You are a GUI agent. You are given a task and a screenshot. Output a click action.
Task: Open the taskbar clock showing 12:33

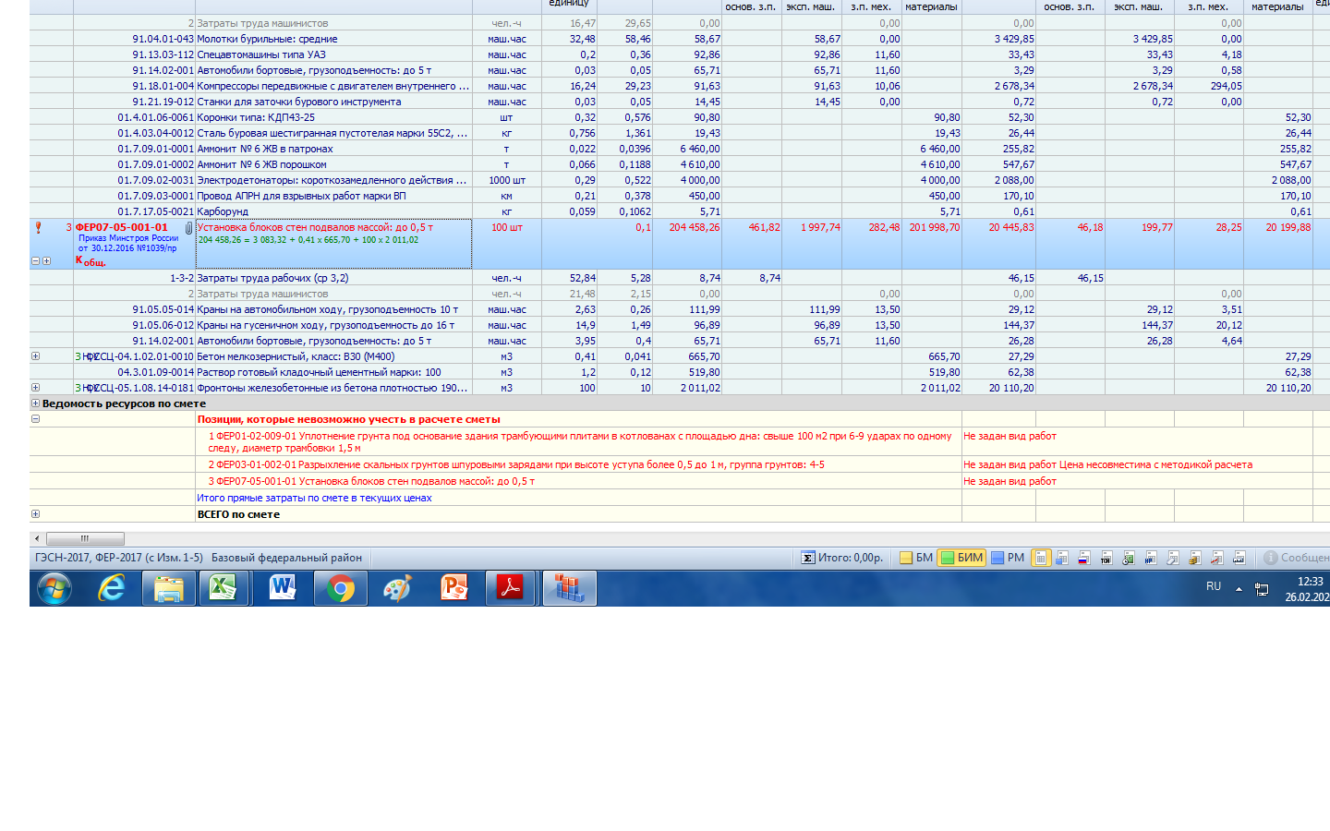tap(1307, 589)
